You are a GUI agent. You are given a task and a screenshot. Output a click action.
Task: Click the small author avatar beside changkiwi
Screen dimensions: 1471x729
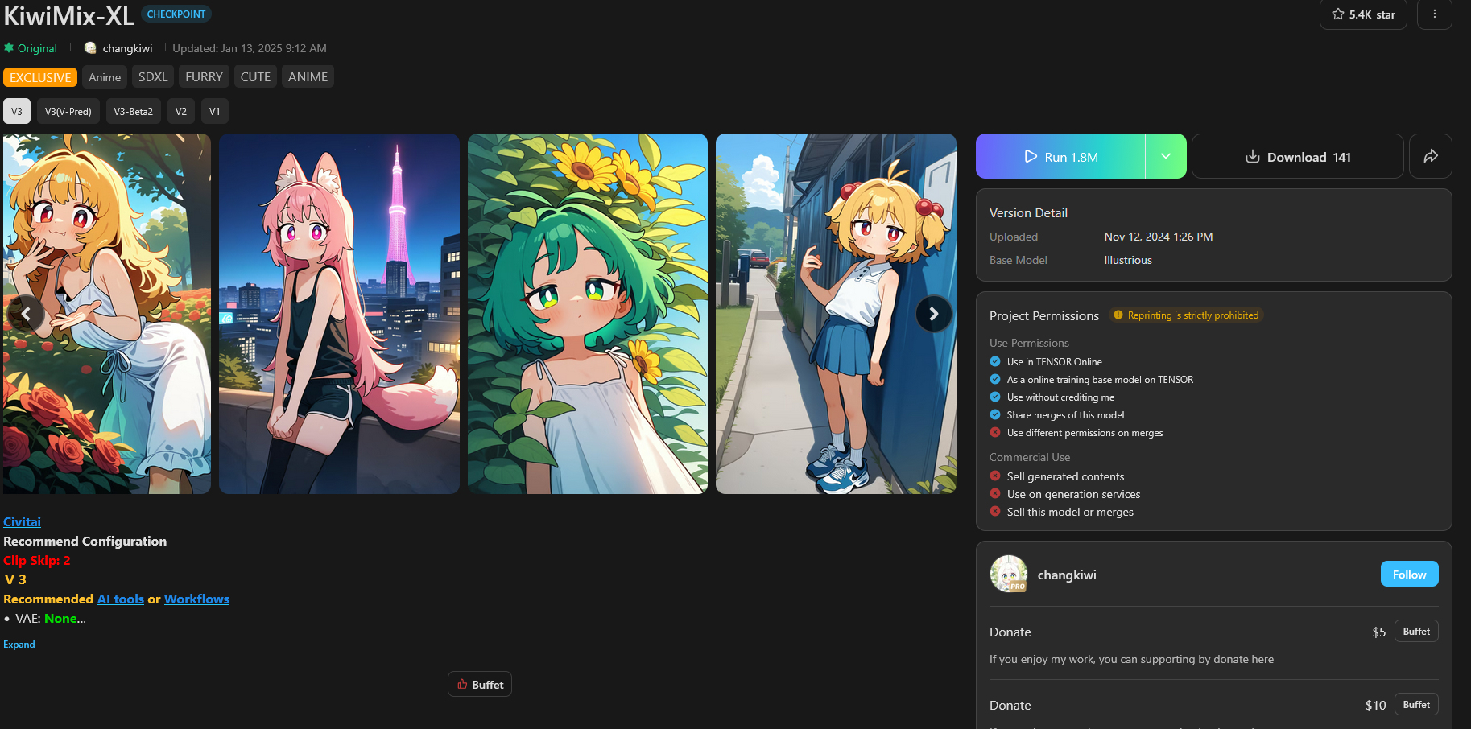click(x=90, y=48)
